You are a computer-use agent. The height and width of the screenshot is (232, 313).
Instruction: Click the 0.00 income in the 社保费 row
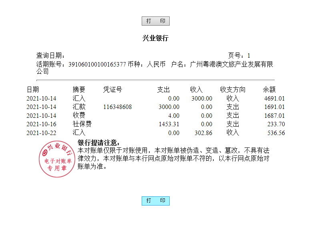[x=207, y=124]
